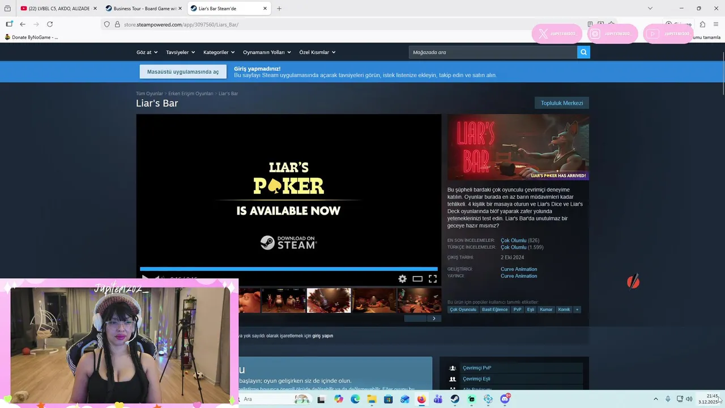Screen dimensions: 725x408
Task: Open Discord from the taskbar
Action: coord(505,399)
